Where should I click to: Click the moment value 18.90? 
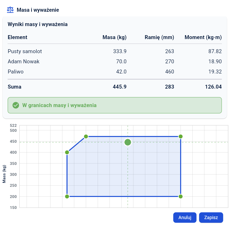click(215, 61)
